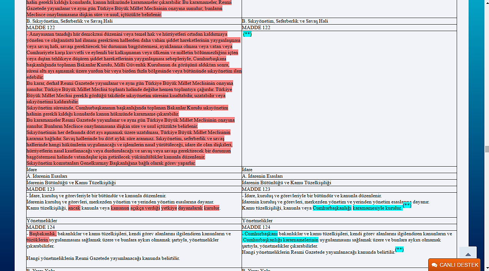Viewport: 489px width, 271px height.
Task: Click the 'MADDE 123' heading in right column
Action: 256,189
